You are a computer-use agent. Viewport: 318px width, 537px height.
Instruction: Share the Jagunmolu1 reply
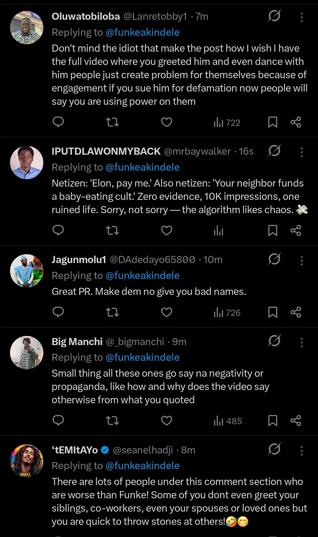click(x=296, y=312)
